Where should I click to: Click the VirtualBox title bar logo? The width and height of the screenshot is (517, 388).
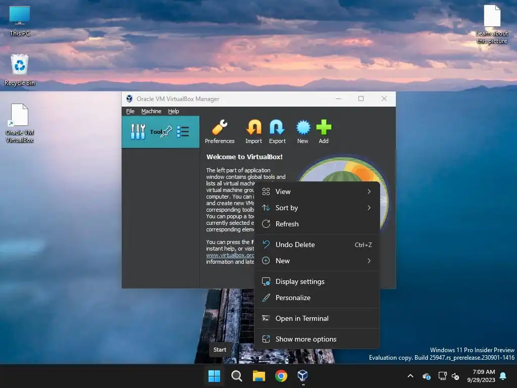(x=129, y=99)
